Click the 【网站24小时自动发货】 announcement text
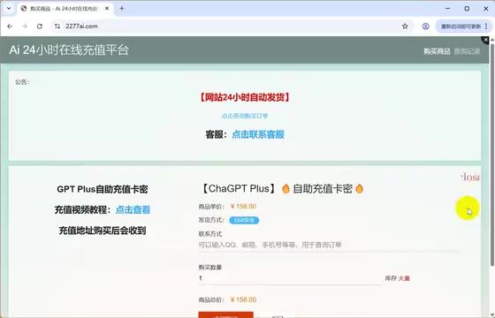The image size is (495, 318). click(x=245, y=97)
